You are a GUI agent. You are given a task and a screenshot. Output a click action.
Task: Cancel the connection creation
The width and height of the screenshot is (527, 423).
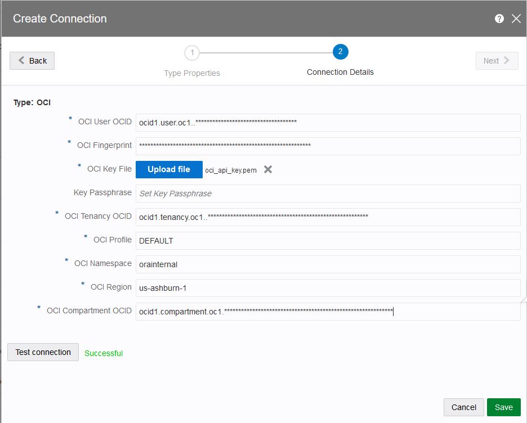click(x=464, y=407)
